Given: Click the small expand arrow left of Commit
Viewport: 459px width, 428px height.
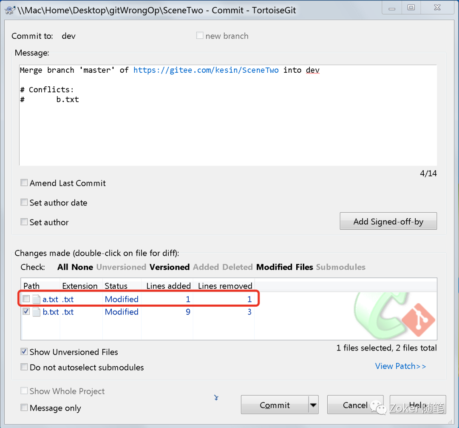Looking at the screenshot, I should [x=216, y=397].
